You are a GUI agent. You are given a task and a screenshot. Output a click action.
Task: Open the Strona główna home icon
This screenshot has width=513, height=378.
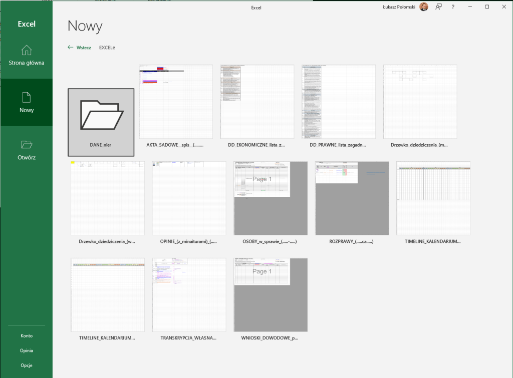tap(27, 51)
